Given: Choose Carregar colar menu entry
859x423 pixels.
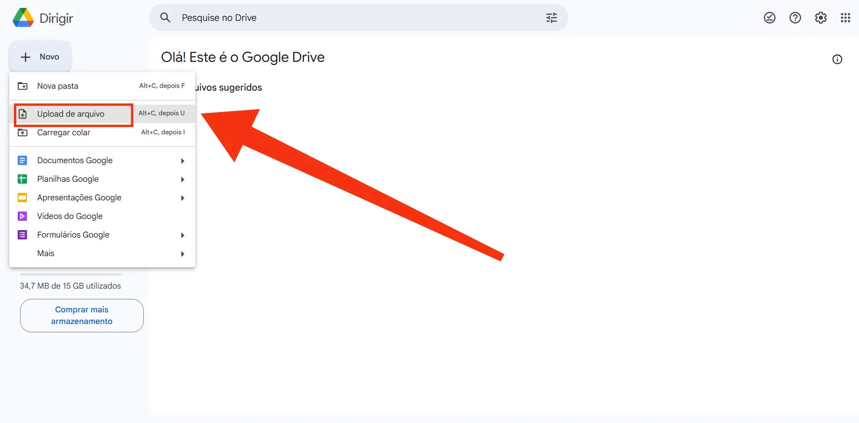Looking at the screenshot, I should tap(64, 132).
